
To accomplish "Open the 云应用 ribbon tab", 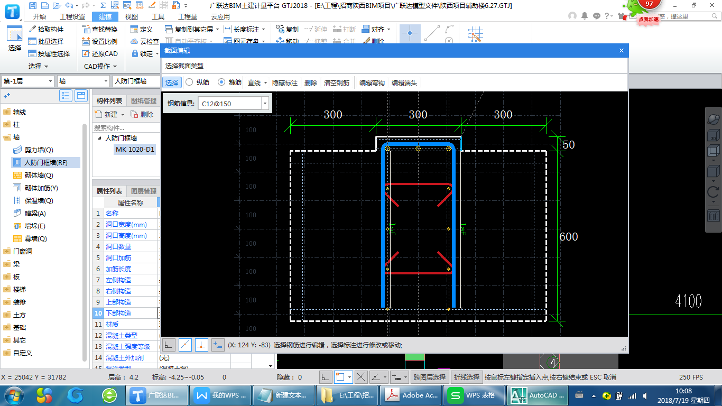I will point(220,16).
